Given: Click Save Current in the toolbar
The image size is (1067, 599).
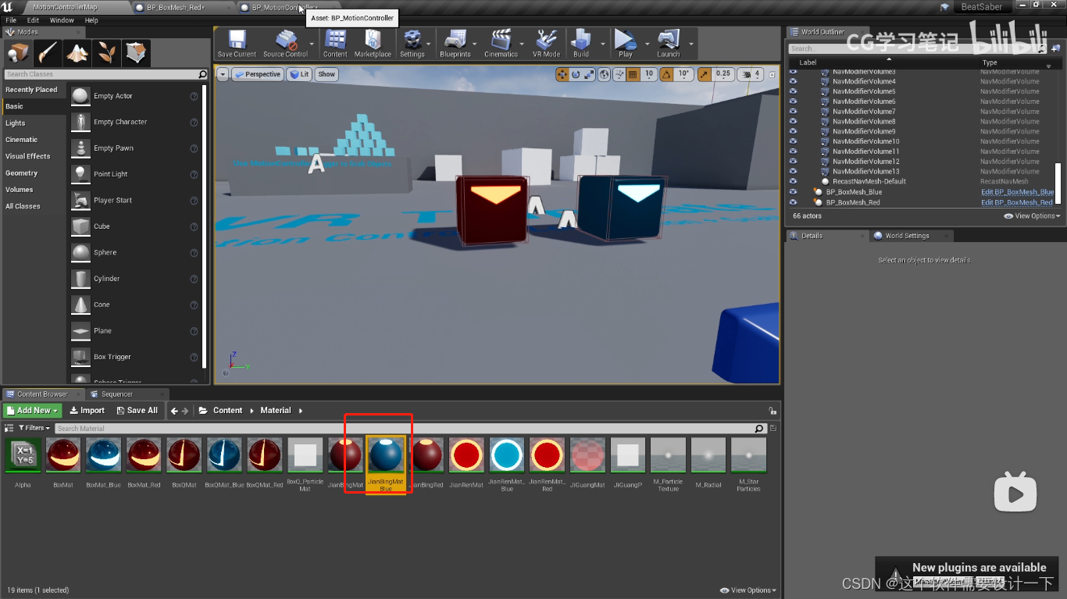Looking at the screenshot, I should 236,44.
